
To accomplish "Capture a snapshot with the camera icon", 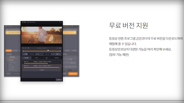I will 60,48.
